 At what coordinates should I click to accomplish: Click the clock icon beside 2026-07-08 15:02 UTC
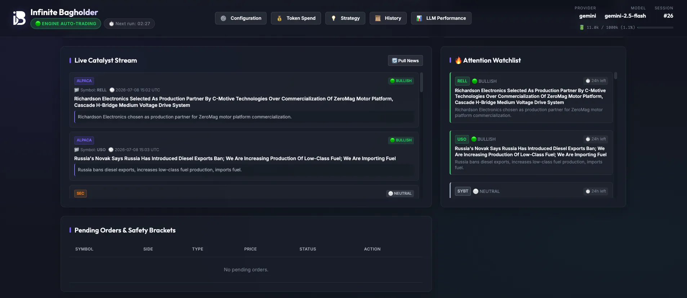112,90
